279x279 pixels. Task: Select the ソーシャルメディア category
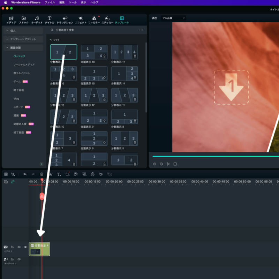(24, 65)
